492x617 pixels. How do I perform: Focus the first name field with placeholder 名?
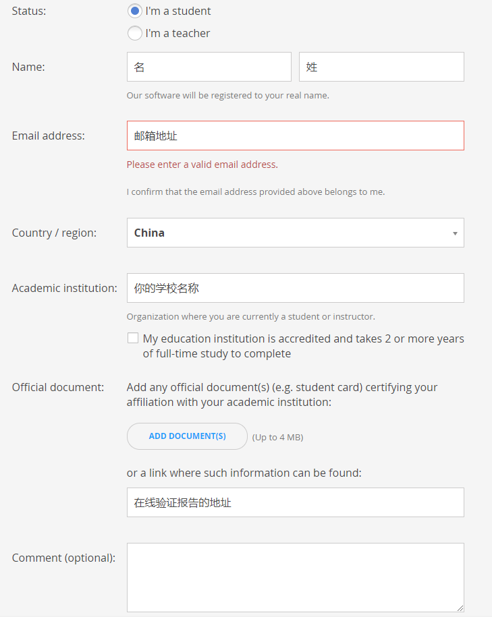coord(209,67)
